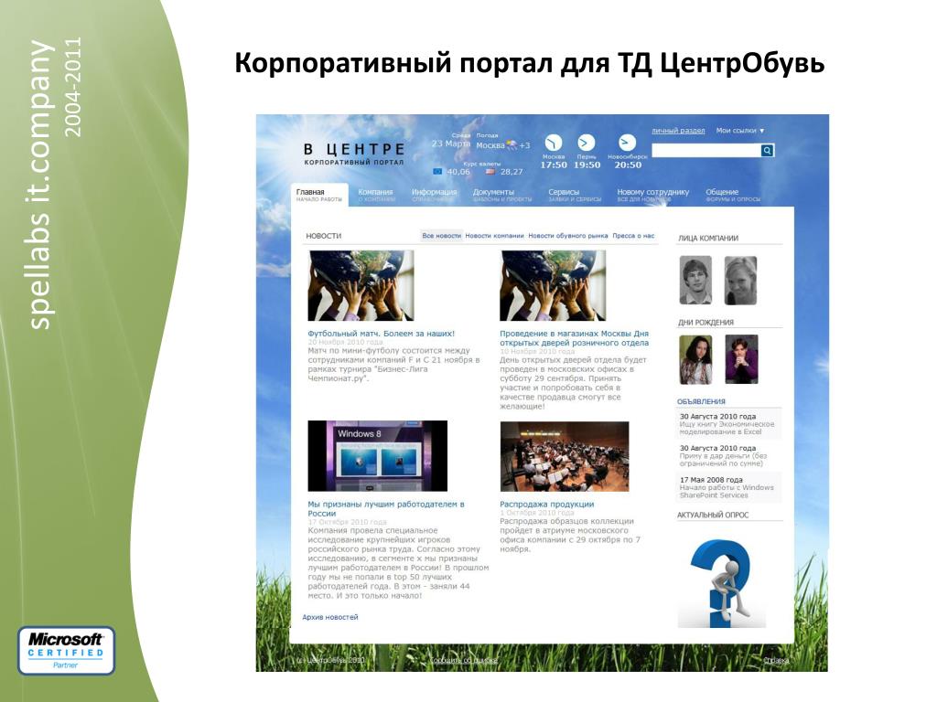
Task: Open the Новому сотруднику menu tab
Action: 652,196
